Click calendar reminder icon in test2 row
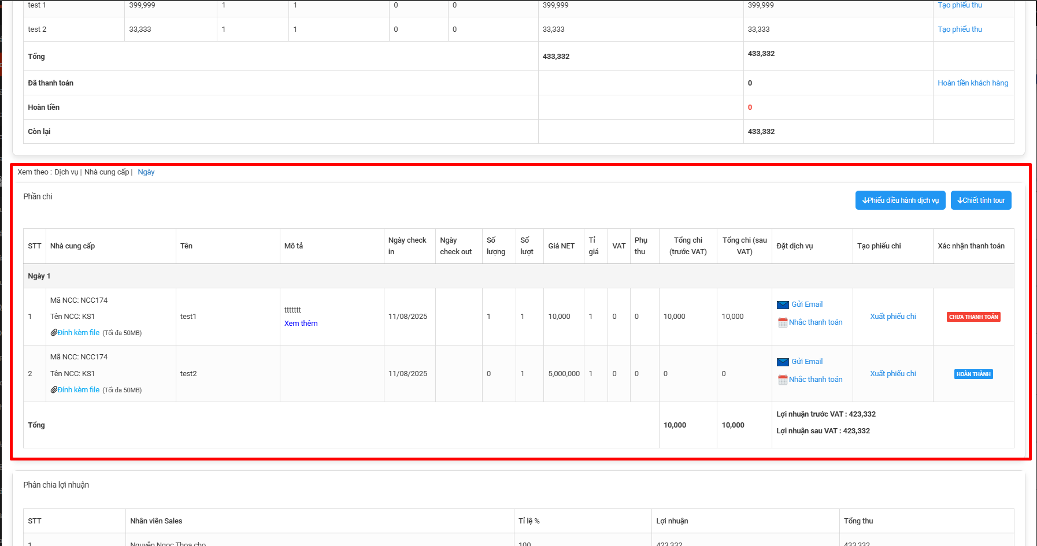This screenshot has height=546, width=1037. click(783, 380)
